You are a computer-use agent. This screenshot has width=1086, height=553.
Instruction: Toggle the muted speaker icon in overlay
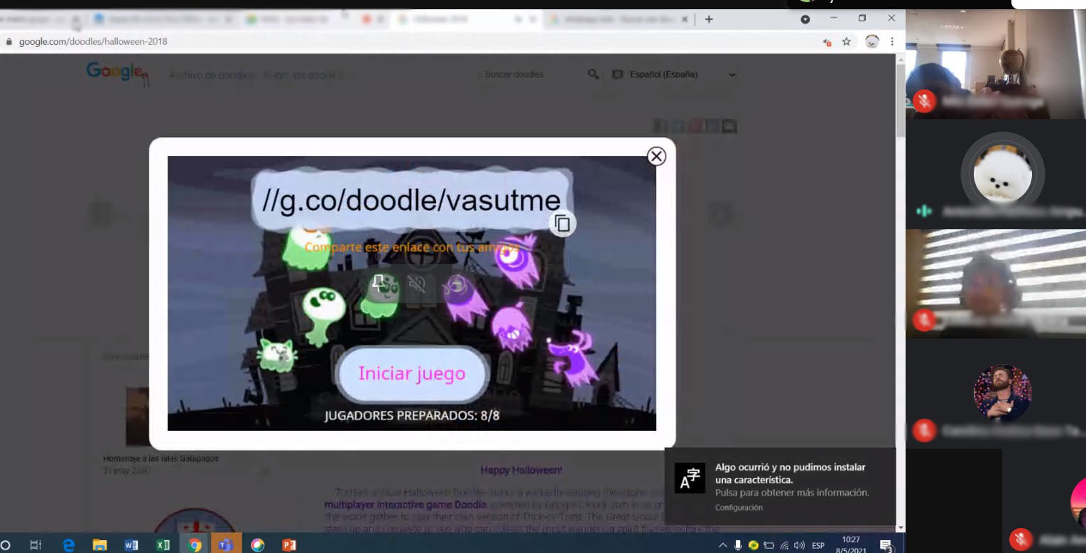[417, 284]
